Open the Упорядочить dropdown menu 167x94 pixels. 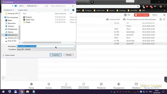point(9,10)
